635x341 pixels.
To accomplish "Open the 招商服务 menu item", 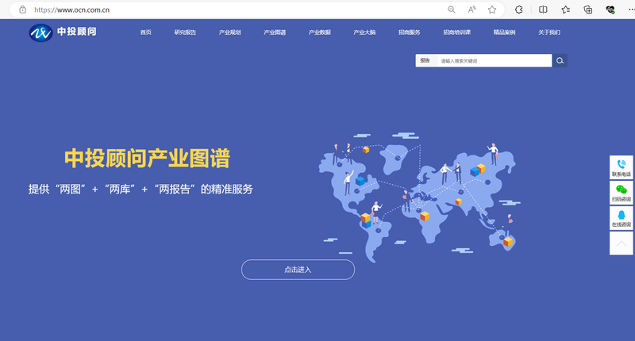I will pos(410,33).
